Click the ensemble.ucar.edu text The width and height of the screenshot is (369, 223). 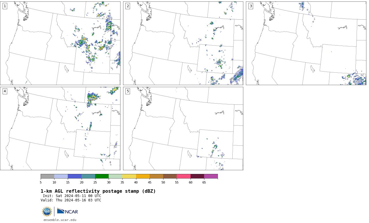tap(60, 220)
